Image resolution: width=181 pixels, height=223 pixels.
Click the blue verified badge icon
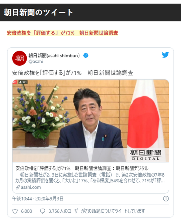[86, 55]
